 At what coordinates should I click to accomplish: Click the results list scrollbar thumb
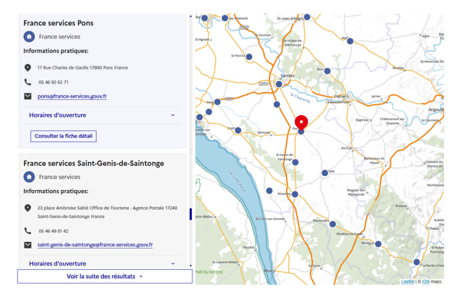point(191,214)
